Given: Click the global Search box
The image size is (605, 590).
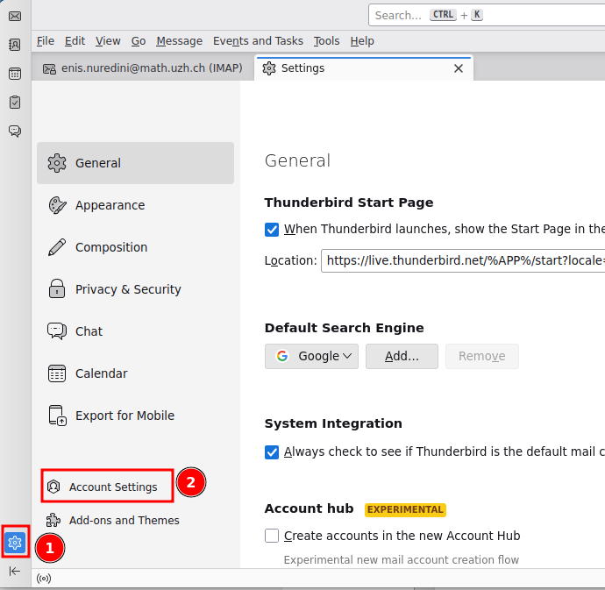Looking at the screenshot, I should pyautogui.click(x=487, y=15).
